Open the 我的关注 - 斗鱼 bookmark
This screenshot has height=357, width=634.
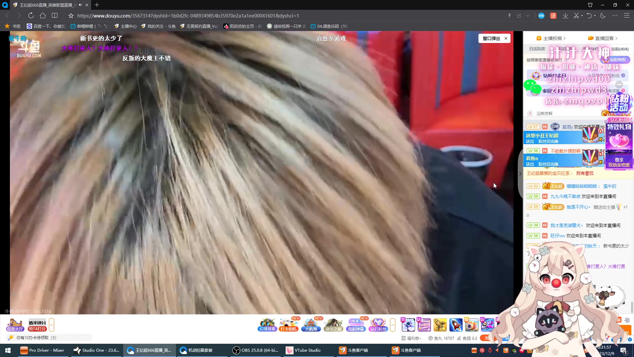click(158, 26)
